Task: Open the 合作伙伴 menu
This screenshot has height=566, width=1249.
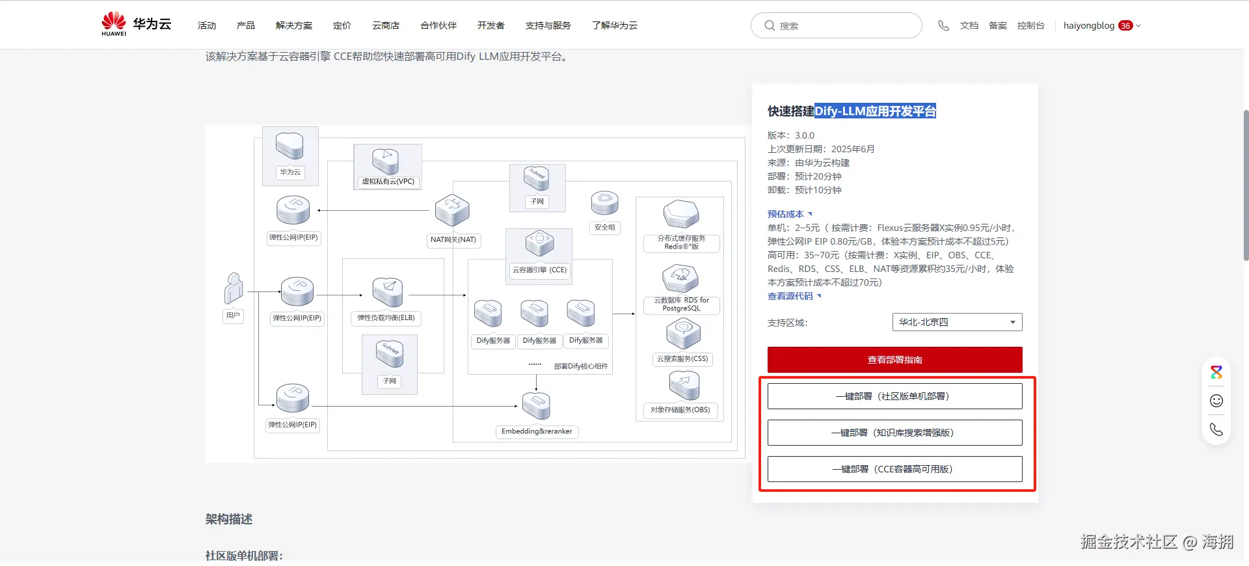Action: [x=438, y=25]
